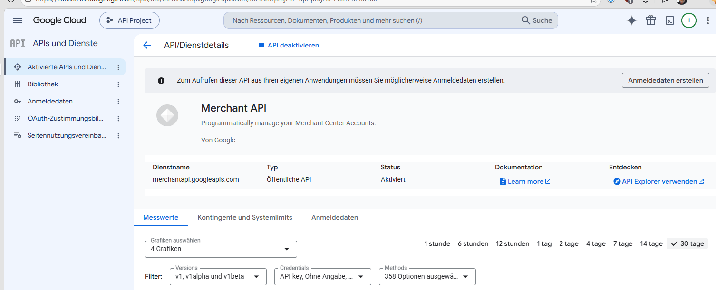Select the 2 tage time range
716x290 pixels.
[x=569, y=243]
